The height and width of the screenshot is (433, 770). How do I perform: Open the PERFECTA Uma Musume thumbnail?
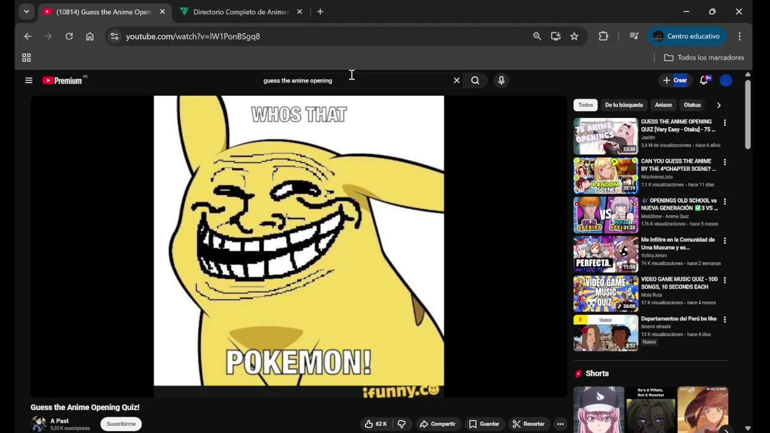(x=606, y=254)
